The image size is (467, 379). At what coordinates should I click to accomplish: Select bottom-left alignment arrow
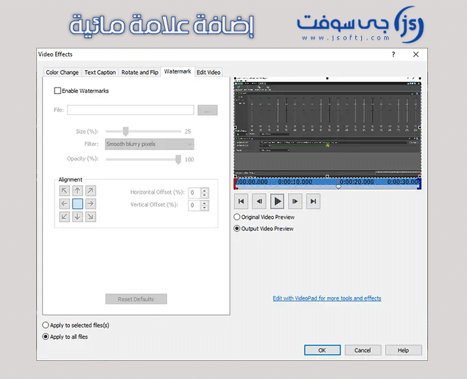[x=65, y=217]
